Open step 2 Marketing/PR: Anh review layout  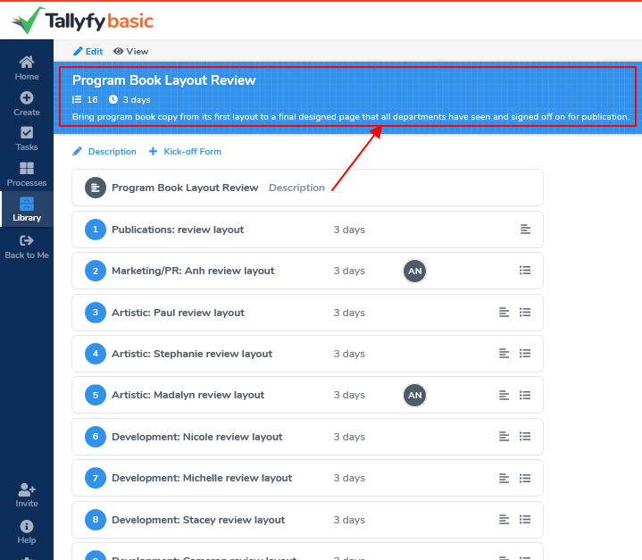307,271
